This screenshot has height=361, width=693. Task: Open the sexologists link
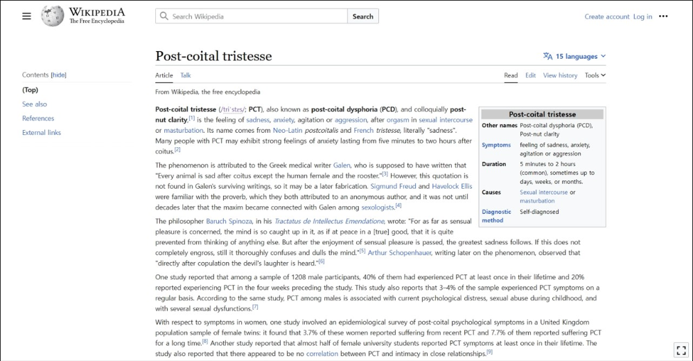pyautogui.click(x=378, y=207)
